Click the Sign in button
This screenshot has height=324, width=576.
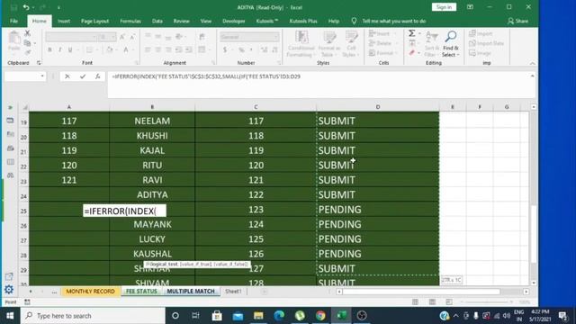pos(444,7)
